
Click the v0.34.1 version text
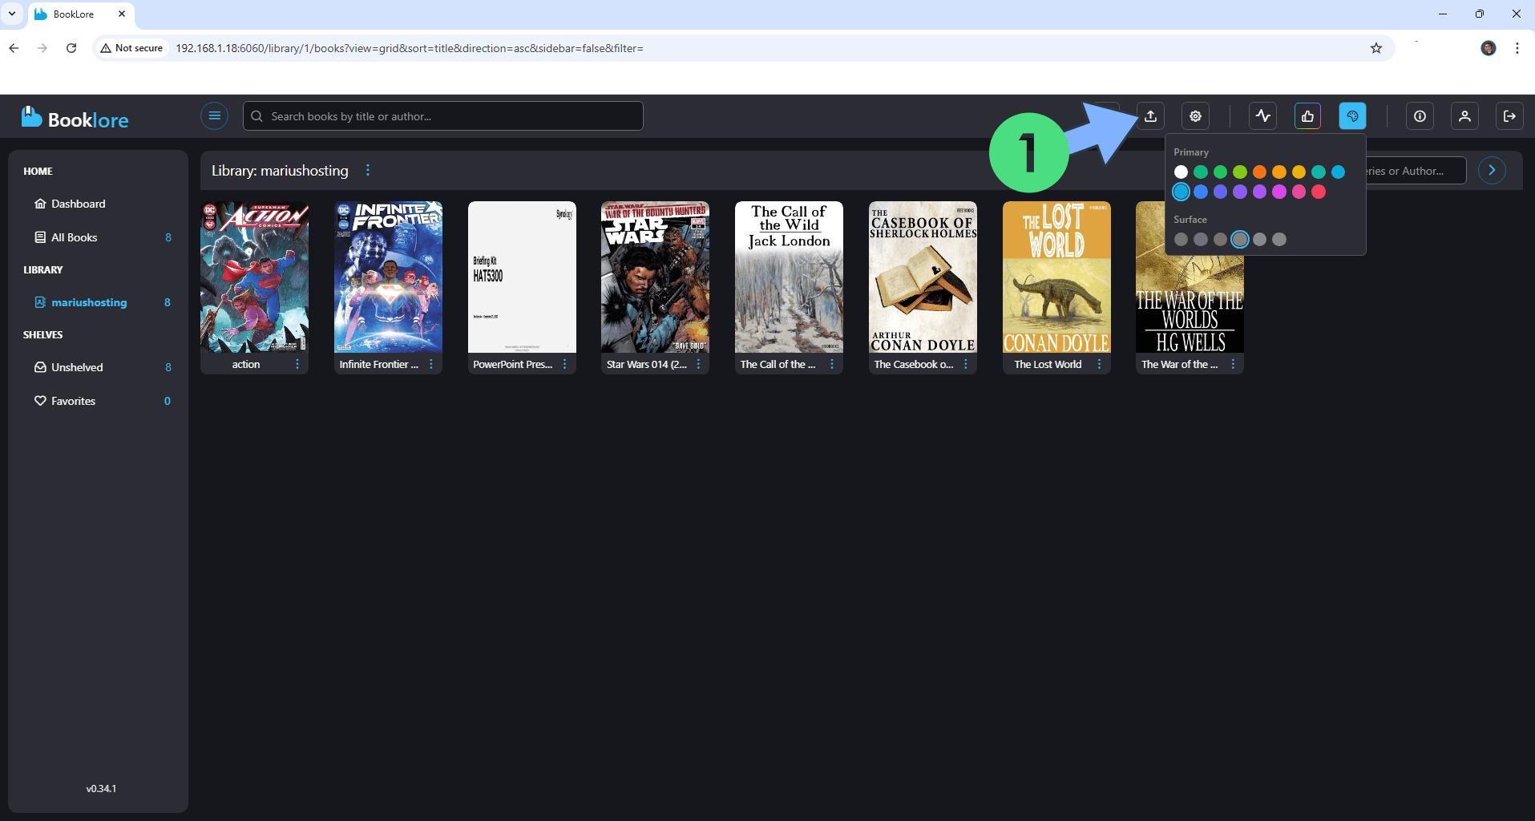(101, 789)
